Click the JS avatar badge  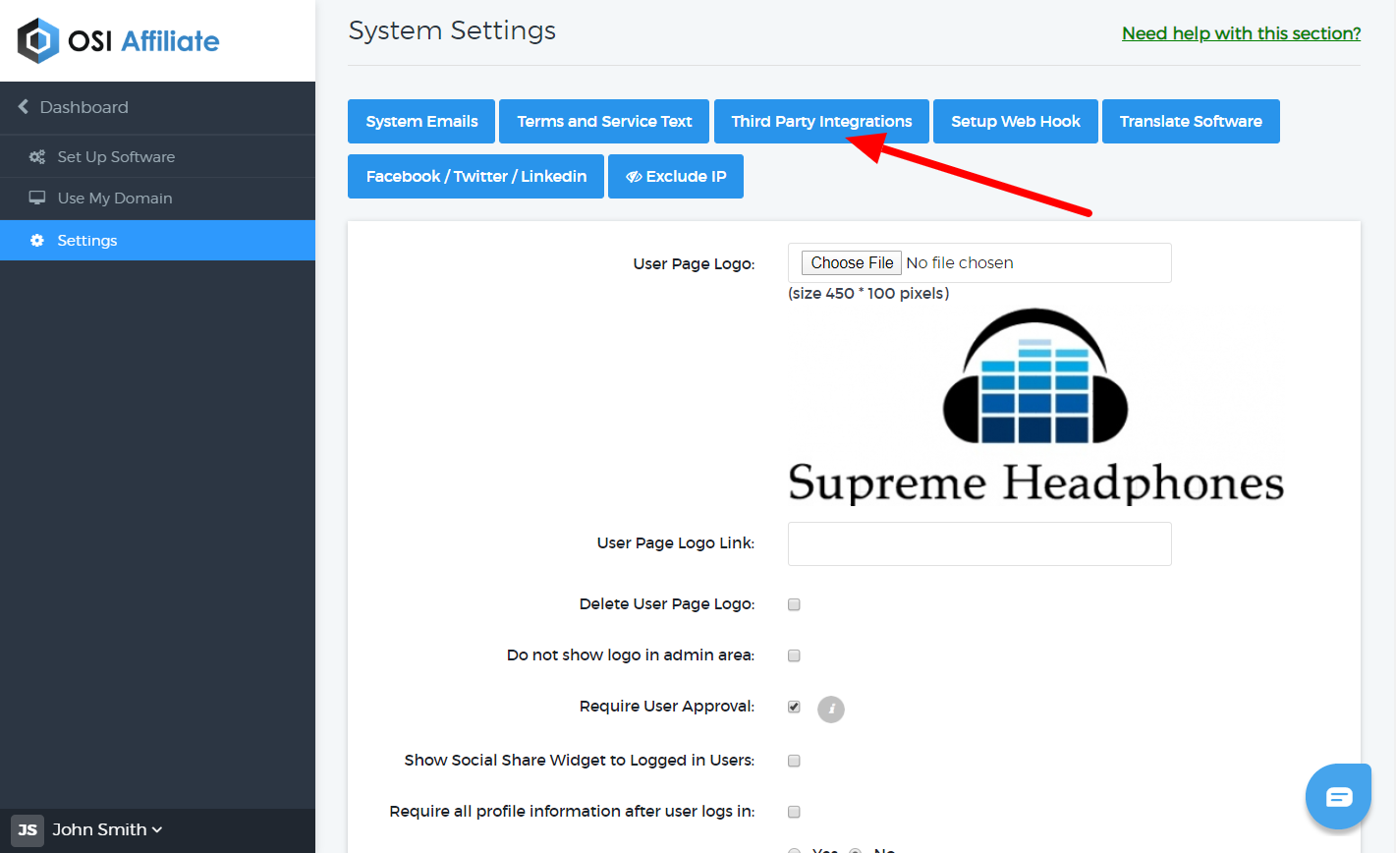click(x=28, y=829)
